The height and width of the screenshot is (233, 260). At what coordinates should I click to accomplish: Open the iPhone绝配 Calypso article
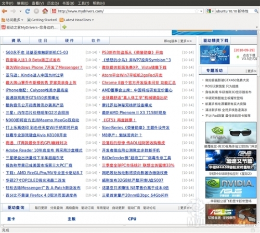37,90
